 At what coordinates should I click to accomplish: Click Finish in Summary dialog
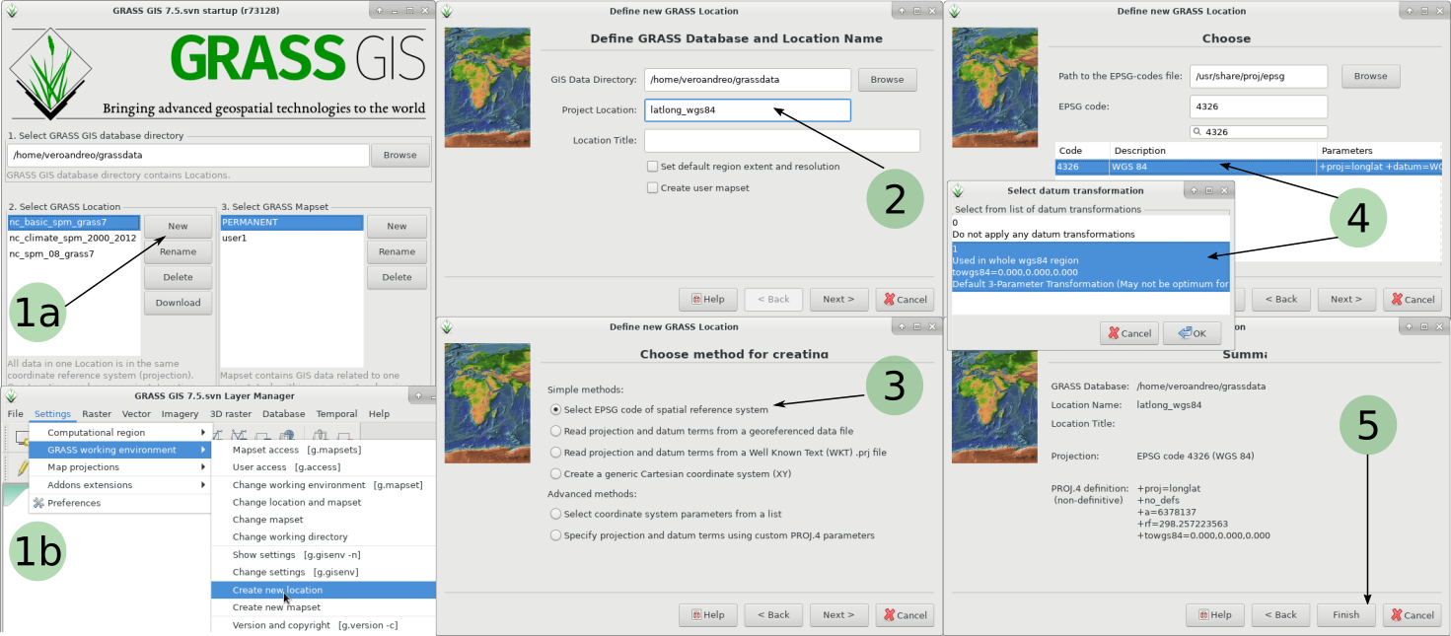(1345, 614)
